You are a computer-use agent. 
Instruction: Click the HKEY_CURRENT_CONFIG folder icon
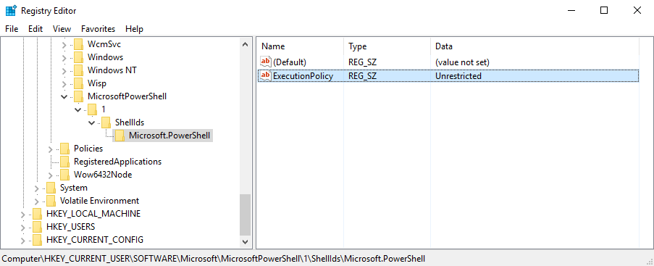click(37, 240)
